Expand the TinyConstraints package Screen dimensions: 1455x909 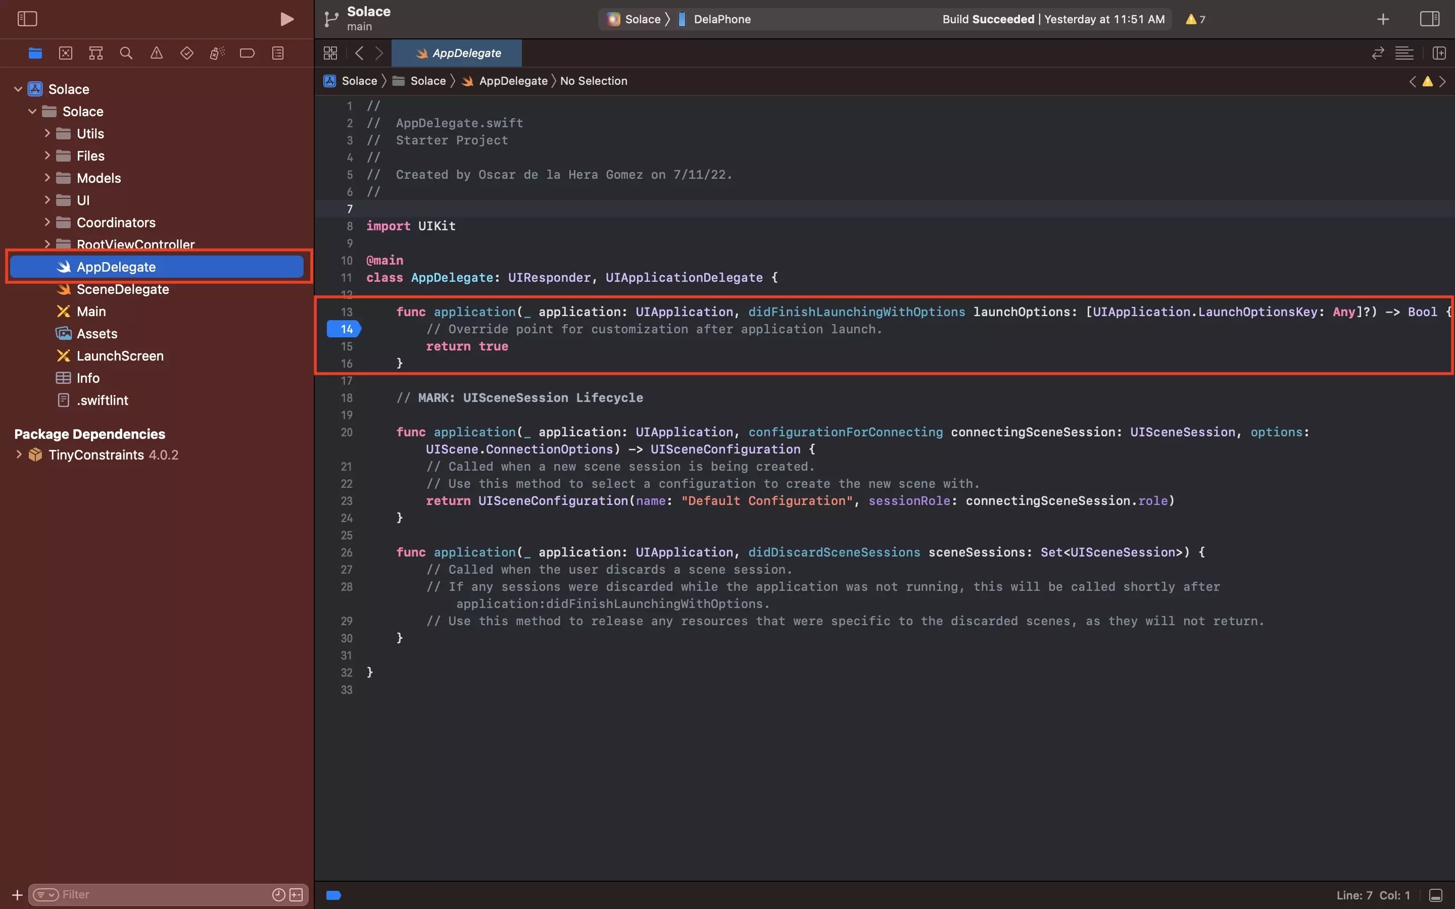coord(19,454)
